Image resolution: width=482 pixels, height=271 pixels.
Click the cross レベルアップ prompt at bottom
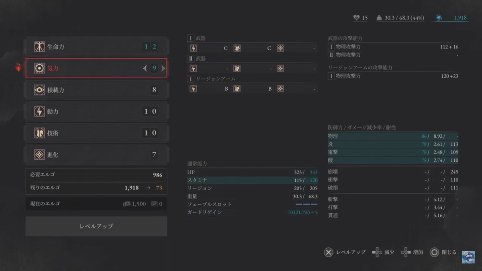[329, 253]
